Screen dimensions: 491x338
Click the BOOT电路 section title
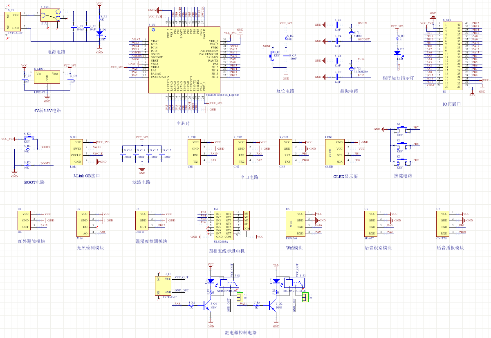tap(34, 182)
